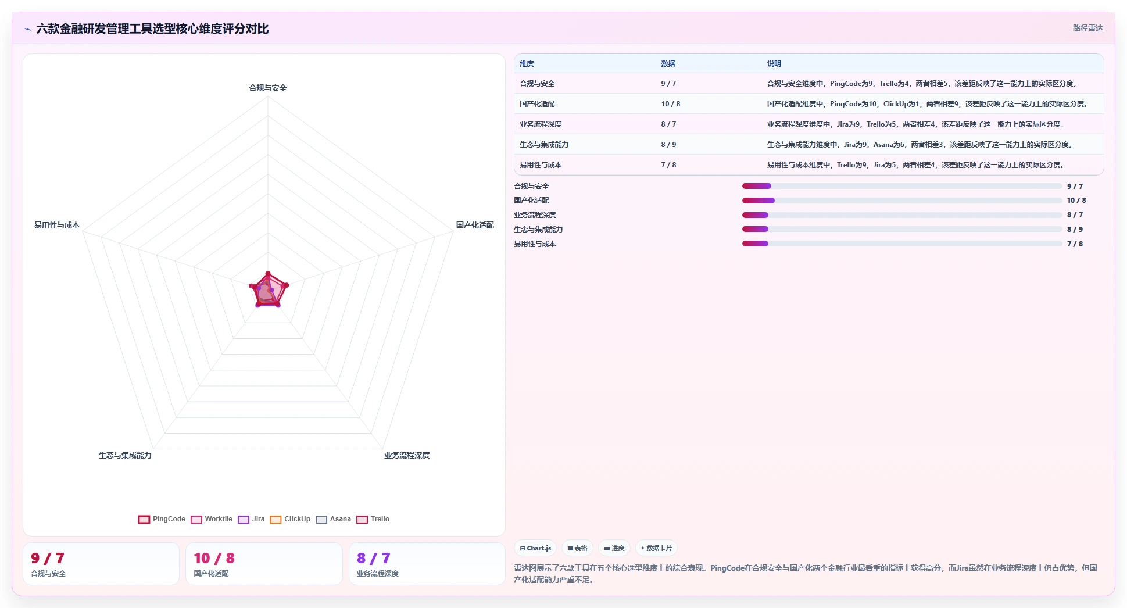Screen dimensions: 1127x608
Task: Open the 9 / 7 合规与安全 stat card
Action: coord(101,564)
